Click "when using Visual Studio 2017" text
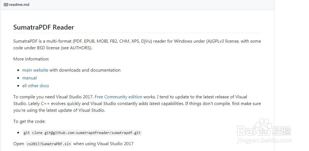Screen dimensions: 309x151 103,144
